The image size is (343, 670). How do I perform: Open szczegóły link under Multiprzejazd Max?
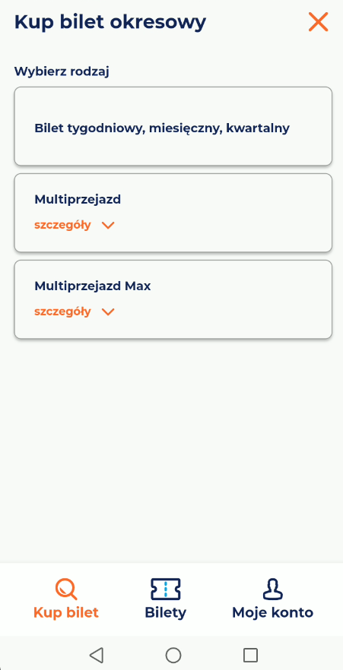click(62, 312)
